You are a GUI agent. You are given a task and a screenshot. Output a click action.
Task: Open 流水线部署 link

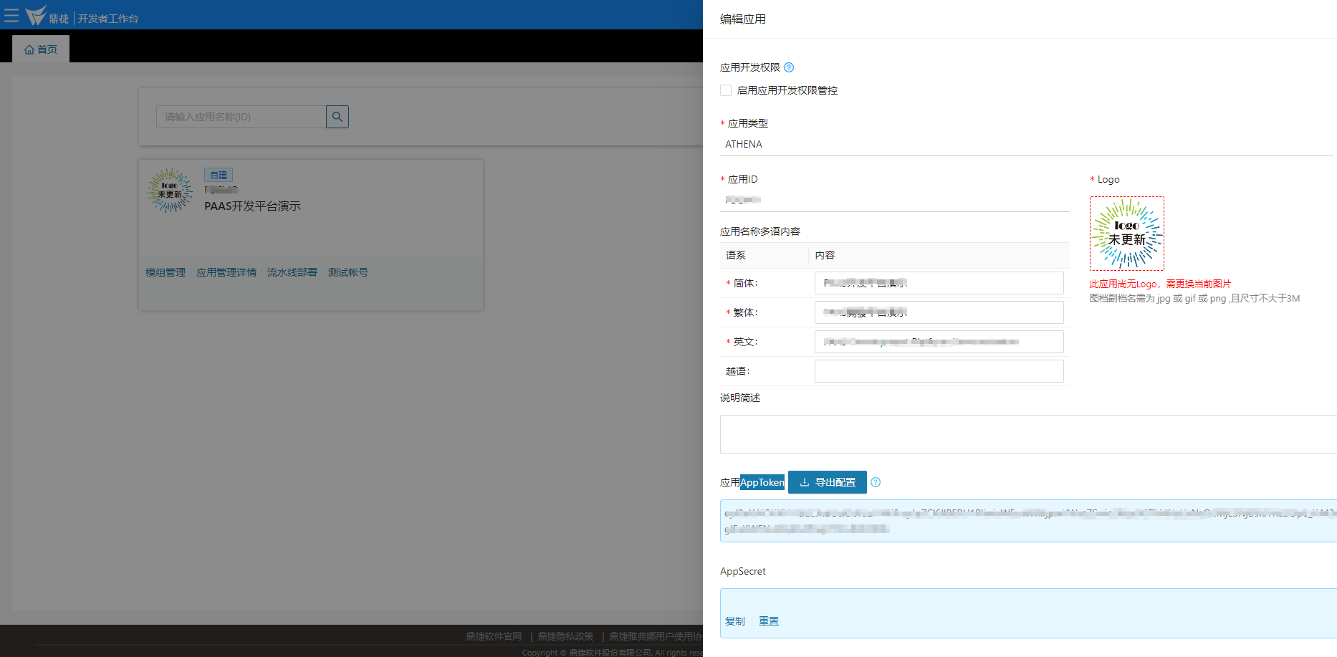click(x=292, y=272)
